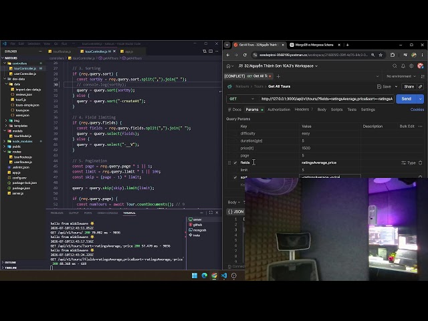This screenshot has width=428, height=321.
Task: Open Postman's search icon
Action: (395, 66)
